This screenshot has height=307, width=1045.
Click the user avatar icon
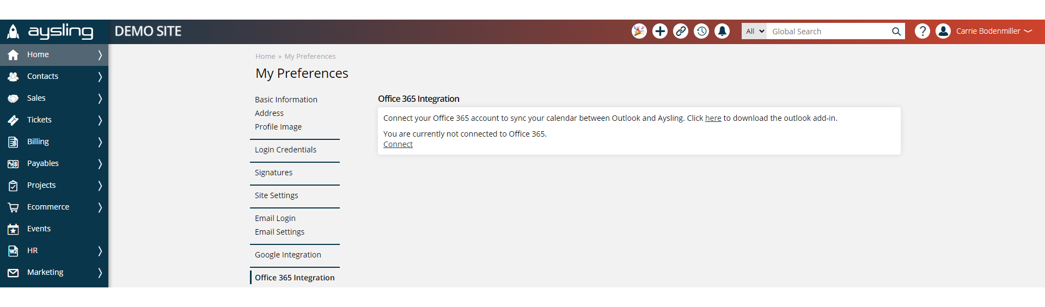point(943,31)
